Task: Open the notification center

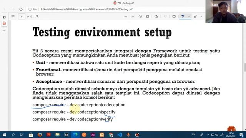Action: (x=242, y=135)
